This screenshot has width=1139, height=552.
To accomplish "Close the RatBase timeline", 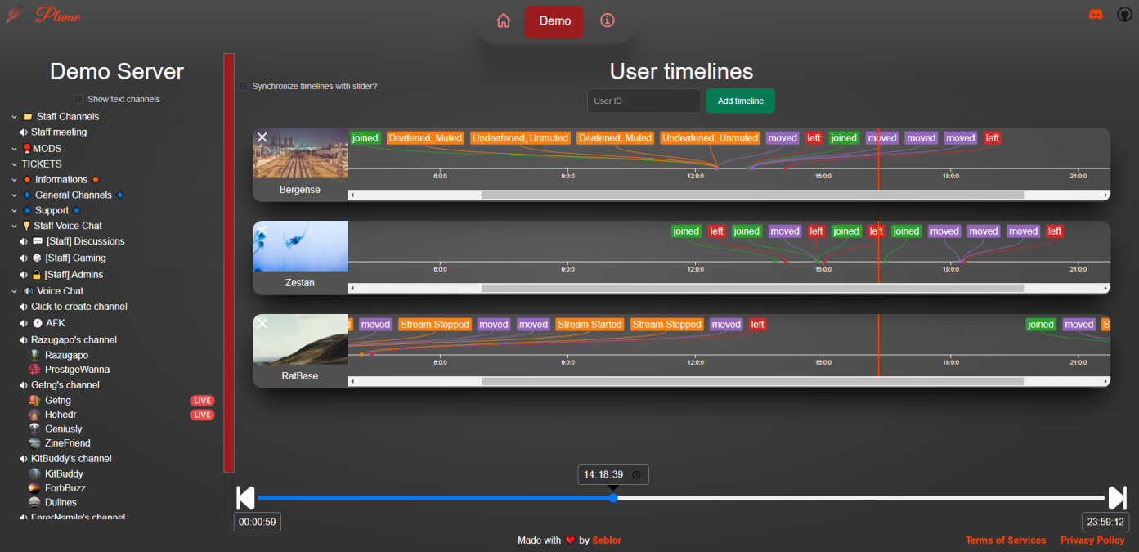I will point(262,324).
